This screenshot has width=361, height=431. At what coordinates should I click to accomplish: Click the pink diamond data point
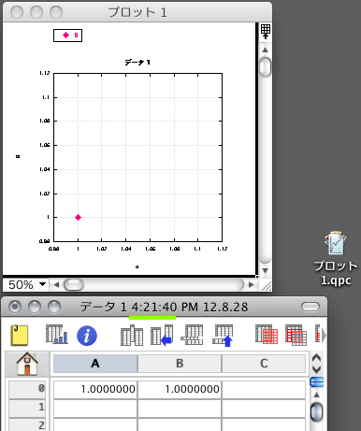pos(79,217)
